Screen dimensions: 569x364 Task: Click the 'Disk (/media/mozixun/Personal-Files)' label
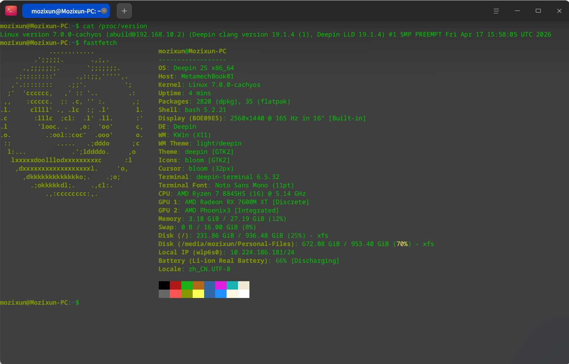click(x=226, y=244)
